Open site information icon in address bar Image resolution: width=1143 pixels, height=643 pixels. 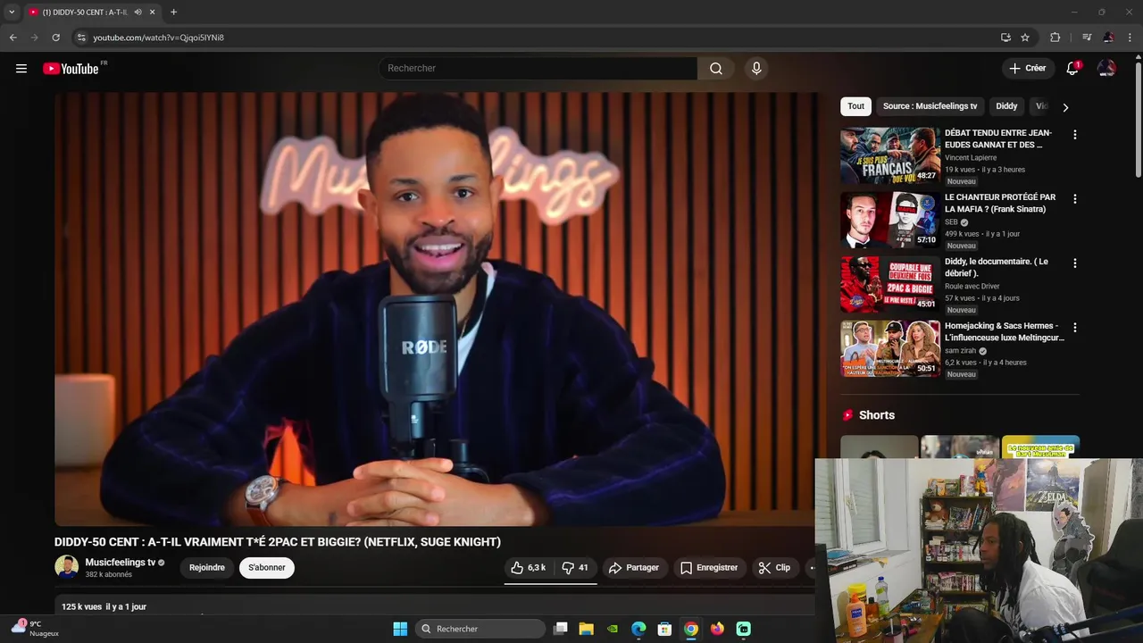coord(81,38)
